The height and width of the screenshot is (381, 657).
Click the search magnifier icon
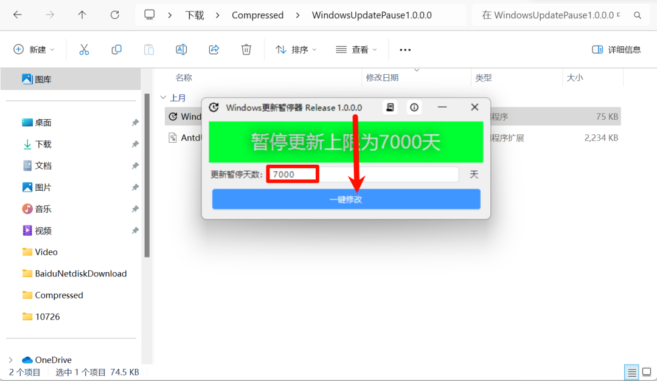pos(638,15)
